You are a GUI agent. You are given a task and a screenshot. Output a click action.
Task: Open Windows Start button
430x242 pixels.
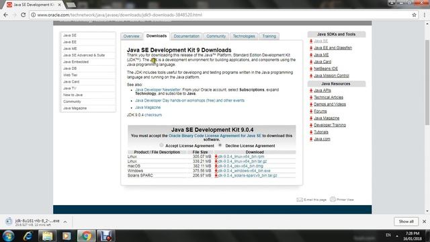(x=8, y=236)
